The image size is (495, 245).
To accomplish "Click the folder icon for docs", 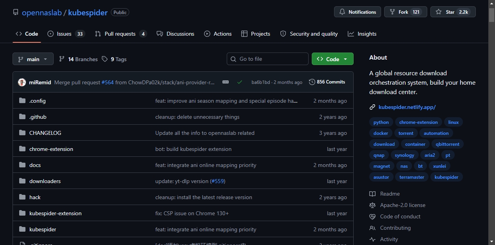I will [x=22, y=165].
